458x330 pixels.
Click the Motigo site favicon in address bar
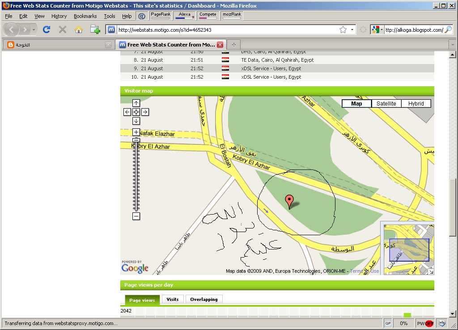[x=111, y=30]
